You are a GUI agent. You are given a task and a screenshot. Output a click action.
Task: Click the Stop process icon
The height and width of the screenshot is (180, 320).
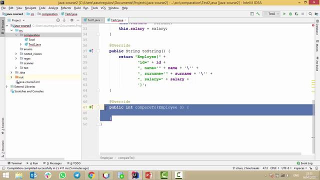pos(302,14)
